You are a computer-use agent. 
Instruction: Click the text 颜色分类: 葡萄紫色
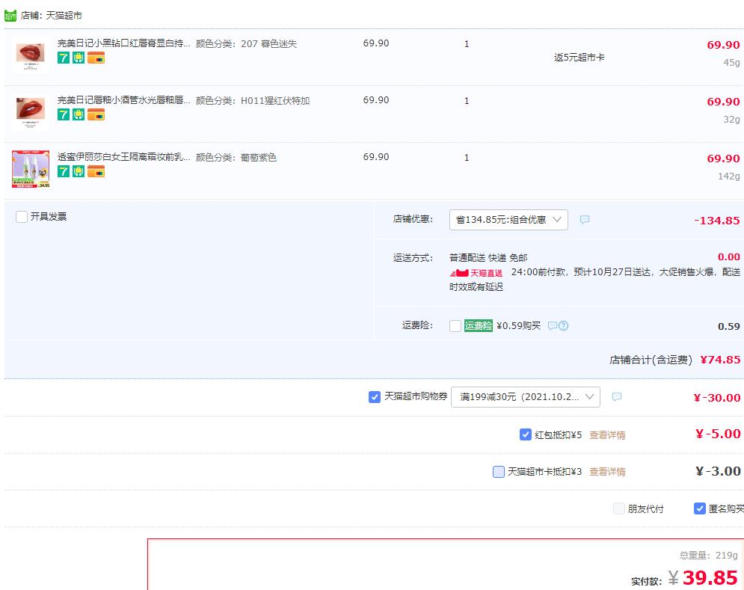pos(236,157)
